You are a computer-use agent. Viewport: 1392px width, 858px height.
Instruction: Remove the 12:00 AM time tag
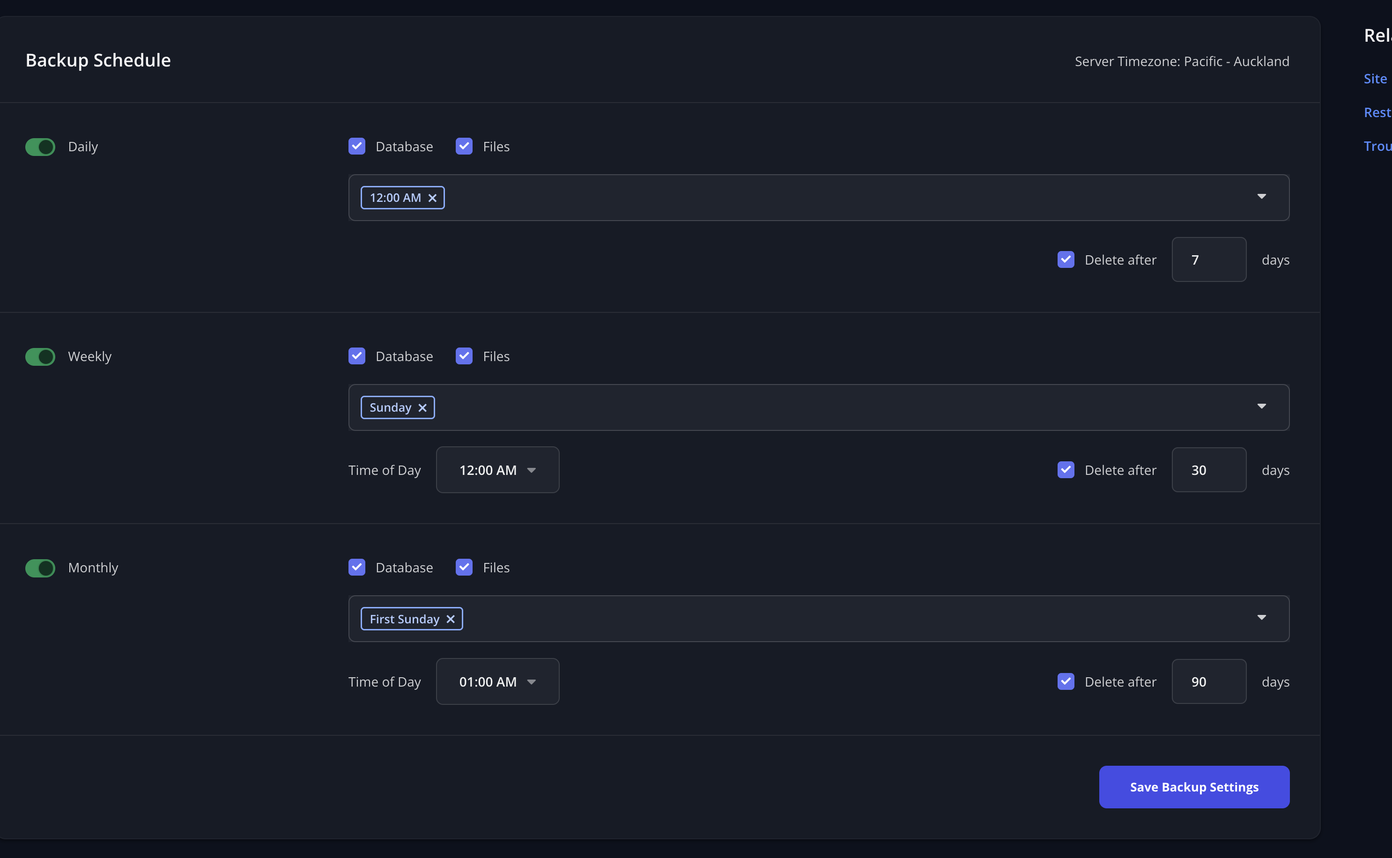pos(432,198)
